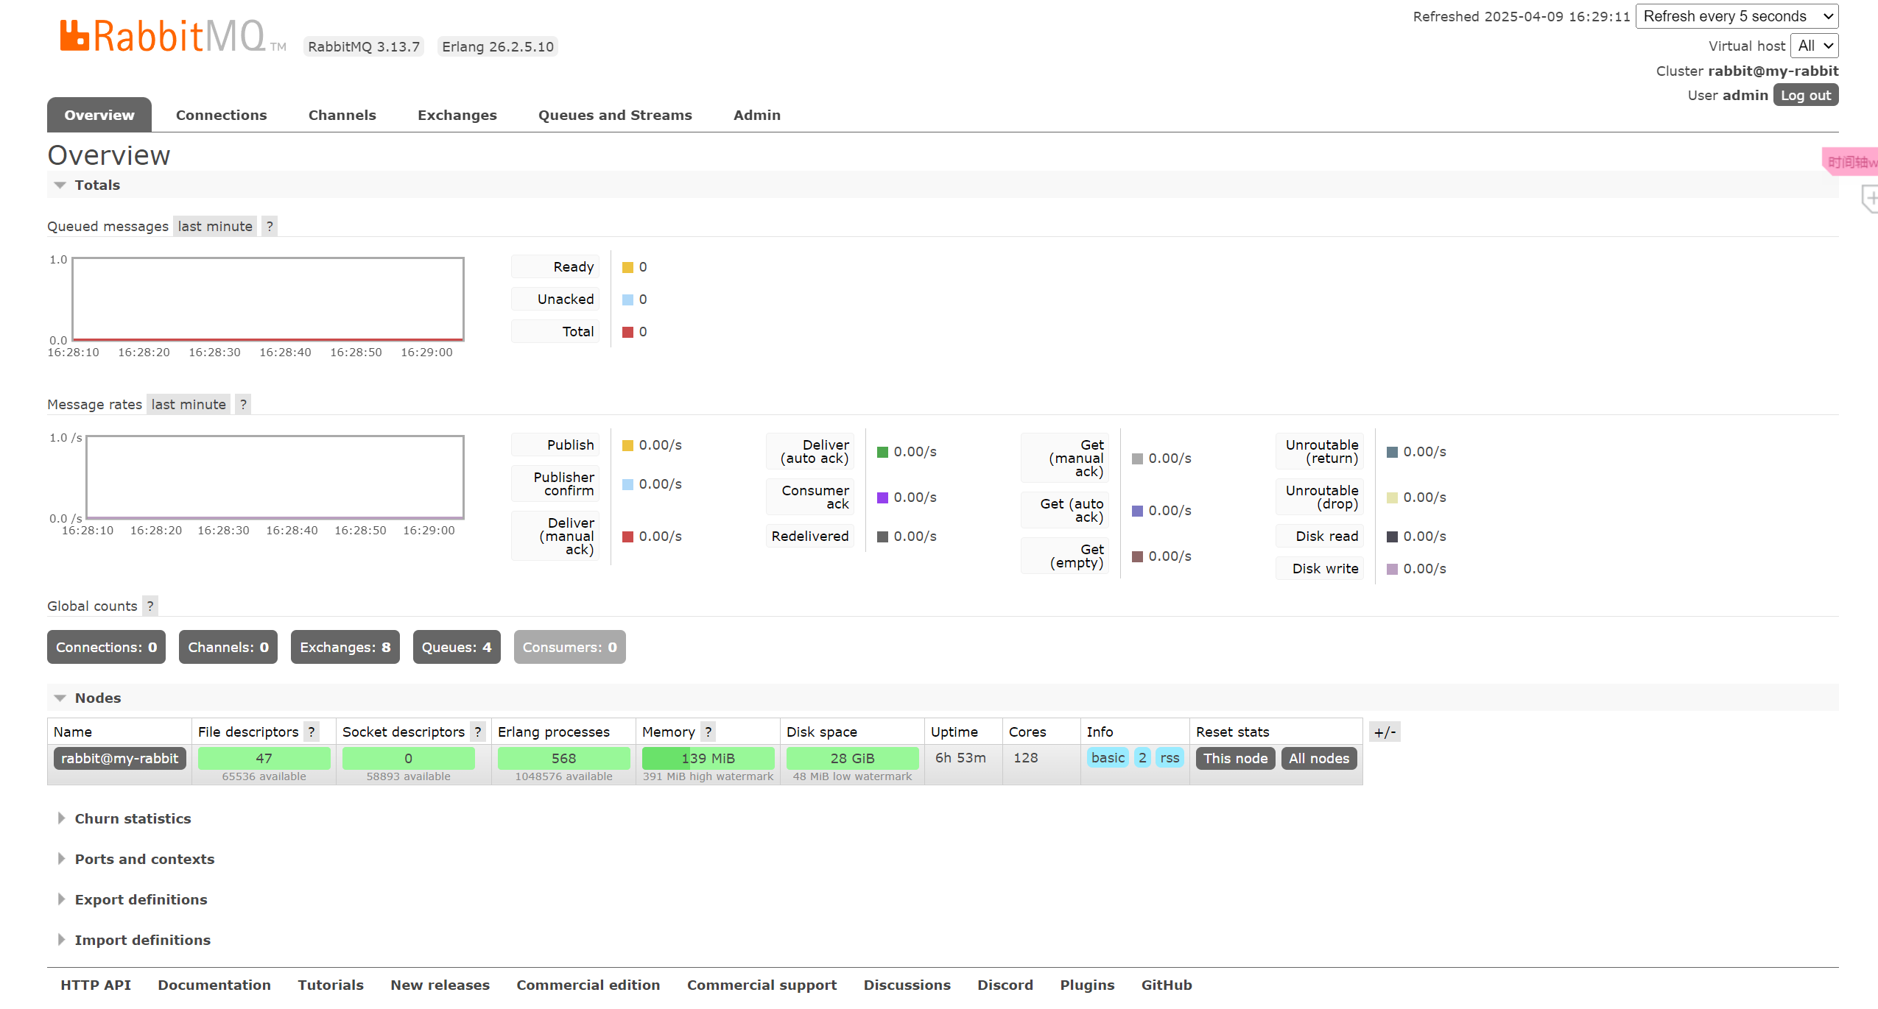Viewport: 1878px width, 1009px height.
Task: Open Socket descriptors help icon
Action: (x=478, y=732)
